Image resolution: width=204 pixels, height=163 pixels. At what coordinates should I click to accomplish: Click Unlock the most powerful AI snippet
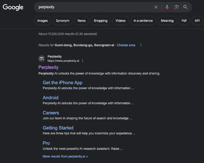(83, 149)
